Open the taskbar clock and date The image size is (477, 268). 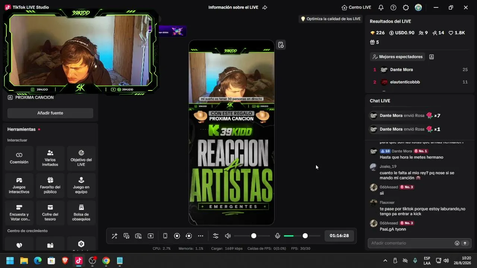(462, 261)
